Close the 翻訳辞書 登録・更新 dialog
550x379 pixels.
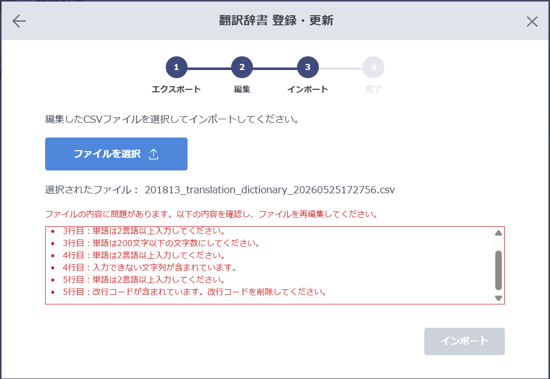coord(532,21)
